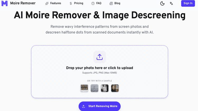Image resolution: width=198 pixels, height=111 pixels.
Task: Click upload icon inside Start Removing Moire button
Action: coord(83,106)
